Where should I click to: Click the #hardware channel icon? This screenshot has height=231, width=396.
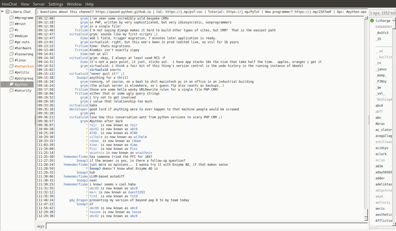click(12, 48)
